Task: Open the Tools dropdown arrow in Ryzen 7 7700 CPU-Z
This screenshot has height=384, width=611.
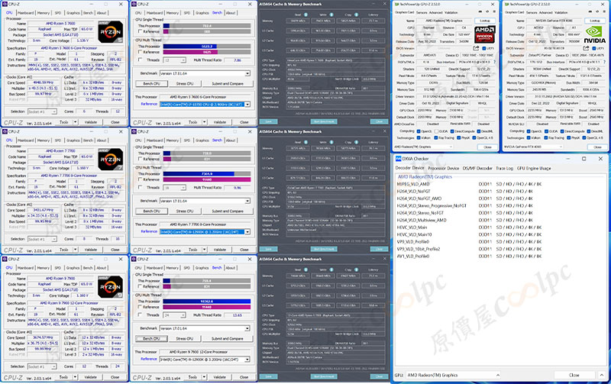Action: tap(76, 250)
